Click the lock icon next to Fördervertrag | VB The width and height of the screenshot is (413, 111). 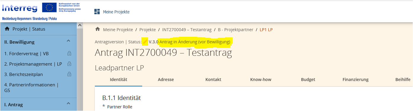pyautogui.click(x=69, y=54)
